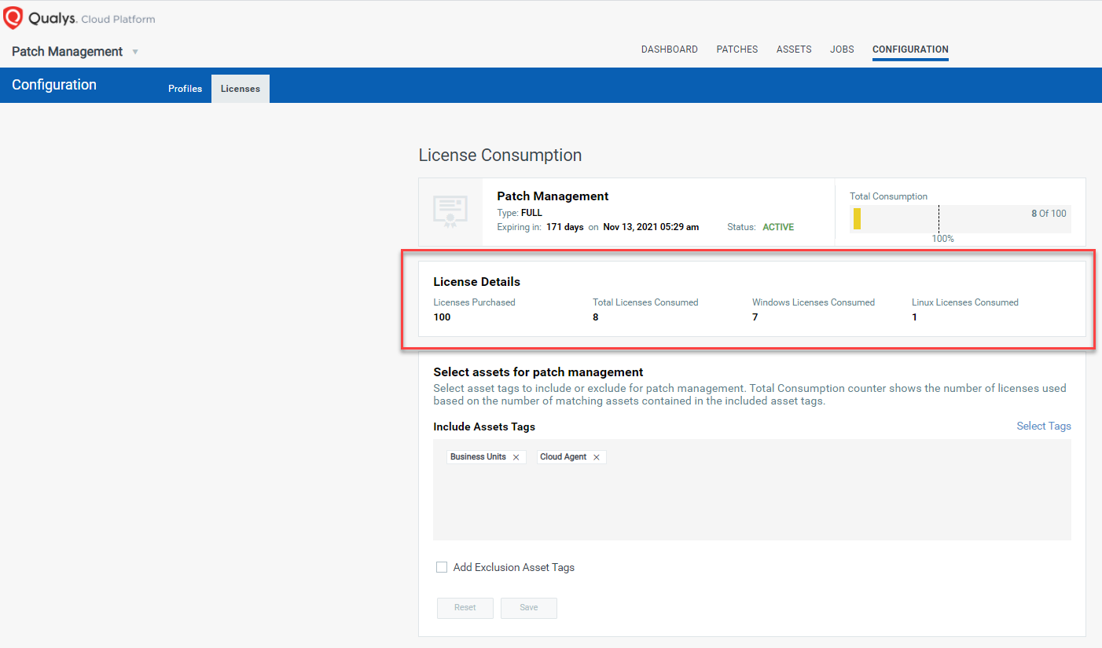Enable Add Exclusion Asset Tags checkbox
The height and width of the screenshot is (648, 1102).
tap(442, 567)
